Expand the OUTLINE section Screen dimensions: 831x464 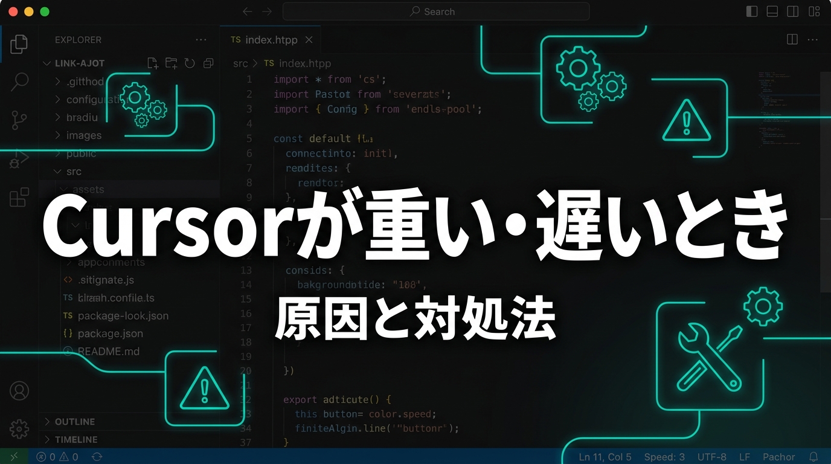tap(74, 422)
